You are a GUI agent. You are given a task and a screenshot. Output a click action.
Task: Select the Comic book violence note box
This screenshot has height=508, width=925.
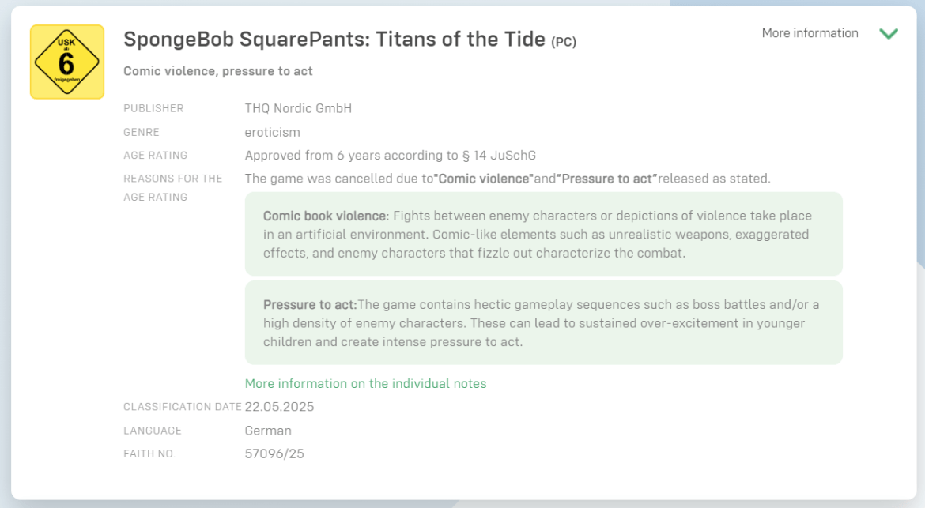[543, 234]
